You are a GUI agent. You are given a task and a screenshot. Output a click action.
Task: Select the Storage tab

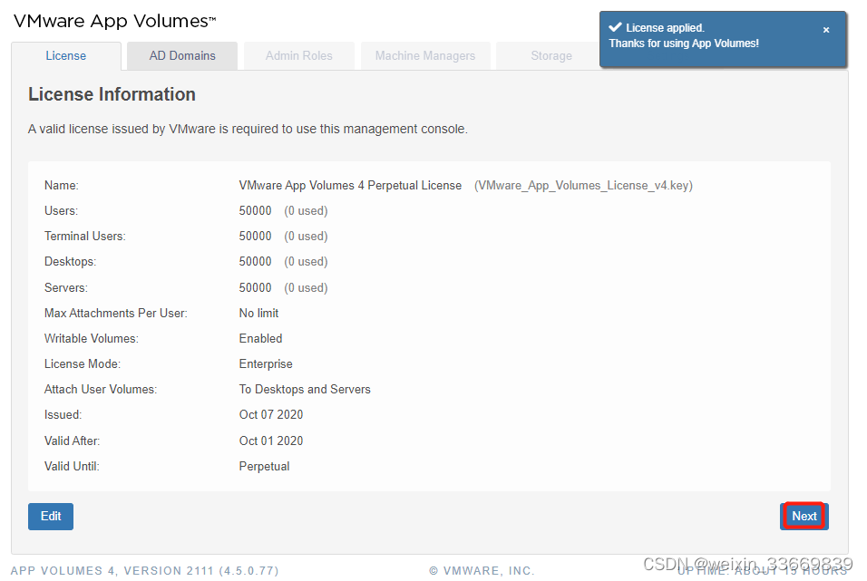[551, 56]
